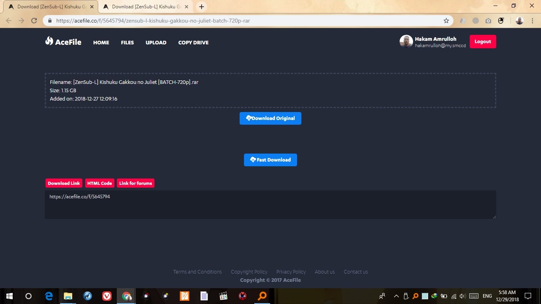541x304 pixels.
Task: Click the download link text area
Action: (270, 205)
